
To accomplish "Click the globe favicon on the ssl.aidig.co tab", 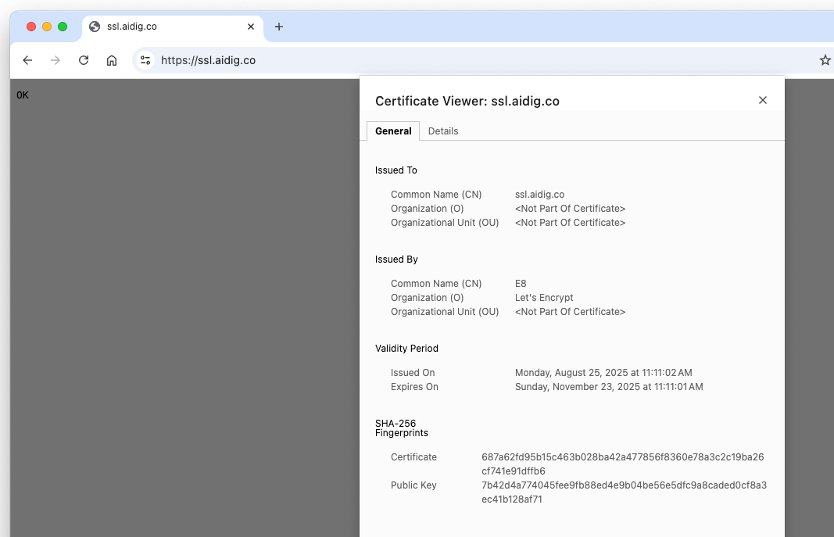I will 93,26.
